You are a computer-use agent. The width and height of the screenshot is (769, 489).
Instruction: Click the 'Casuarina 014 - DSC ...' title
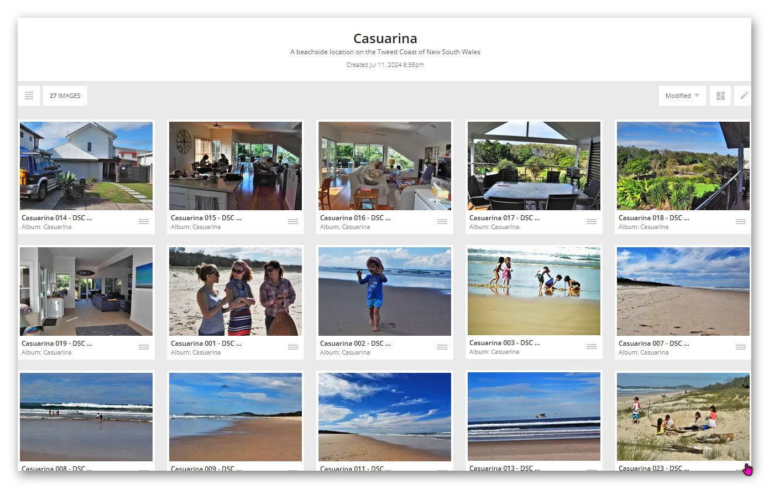(x=57, y=218)
